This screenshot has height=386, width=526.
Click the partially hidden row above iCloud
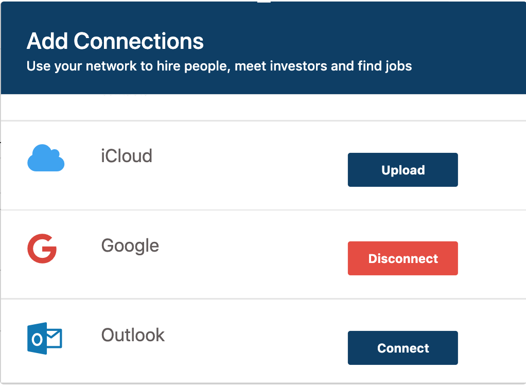[264, 107]
